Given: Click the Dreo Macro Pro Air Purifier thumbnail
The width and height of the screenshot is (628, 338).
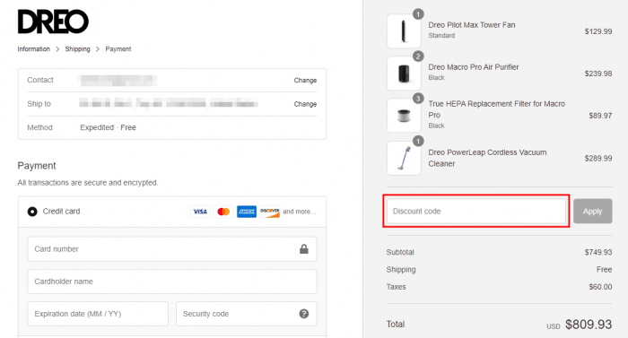Looking at the screenshot, I should click(404, 74).
